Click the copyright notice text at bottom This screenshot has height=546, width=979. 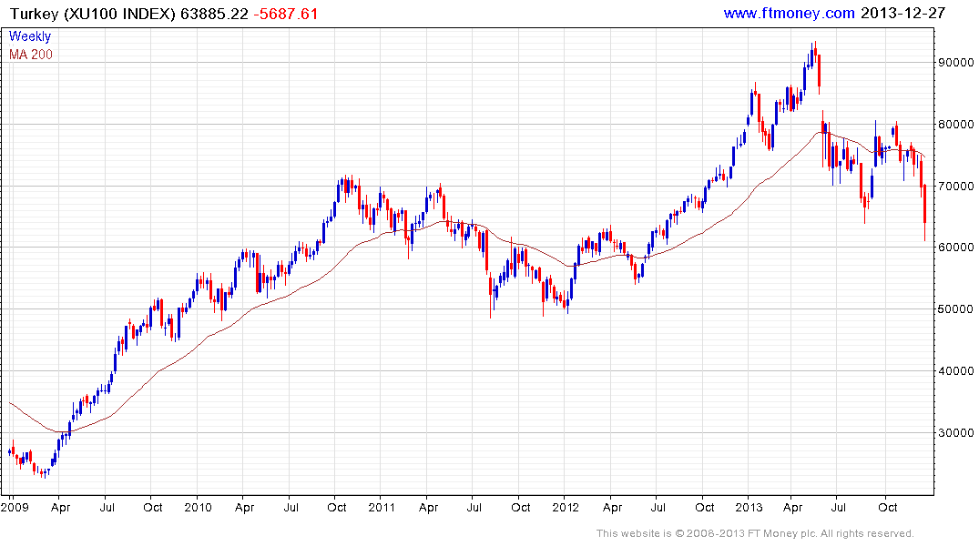(755, 533)
